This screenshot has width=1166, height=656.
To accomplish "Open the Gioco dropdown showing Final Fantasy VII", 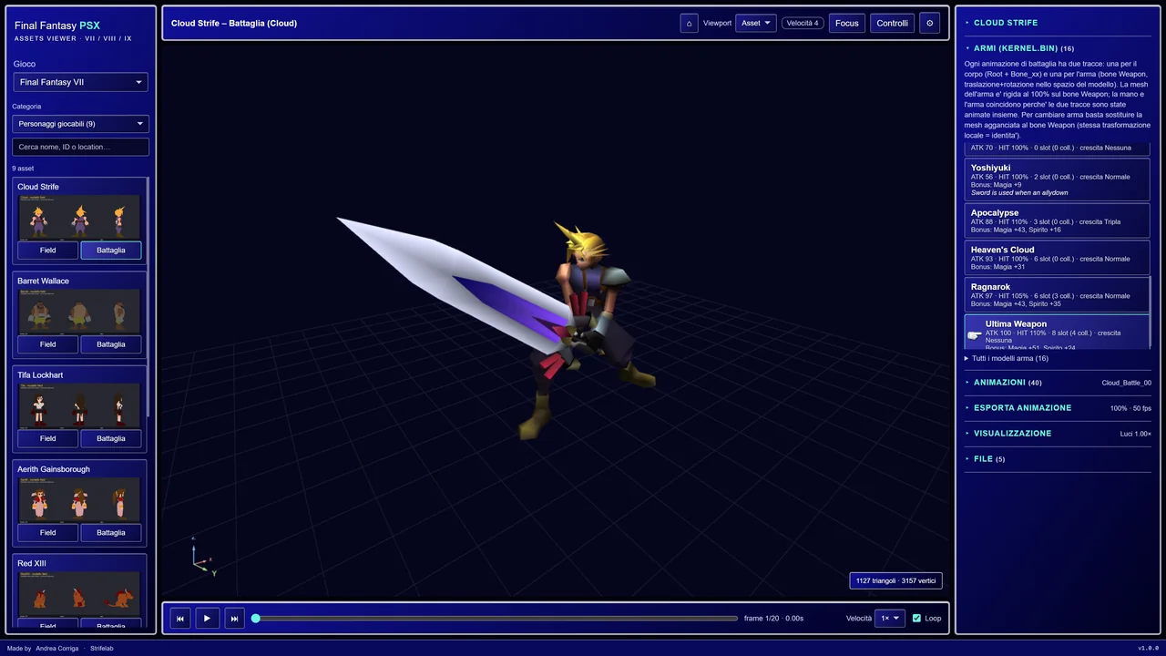I will click(x=80, y=82).
